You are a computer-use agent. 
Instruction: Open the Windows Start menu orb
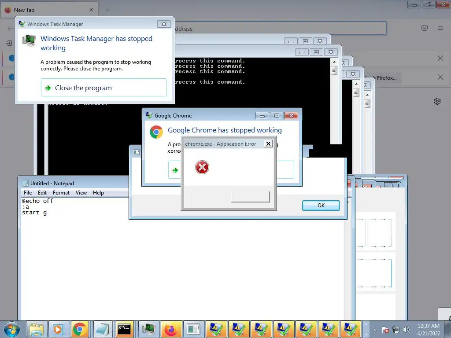[12, 329]
